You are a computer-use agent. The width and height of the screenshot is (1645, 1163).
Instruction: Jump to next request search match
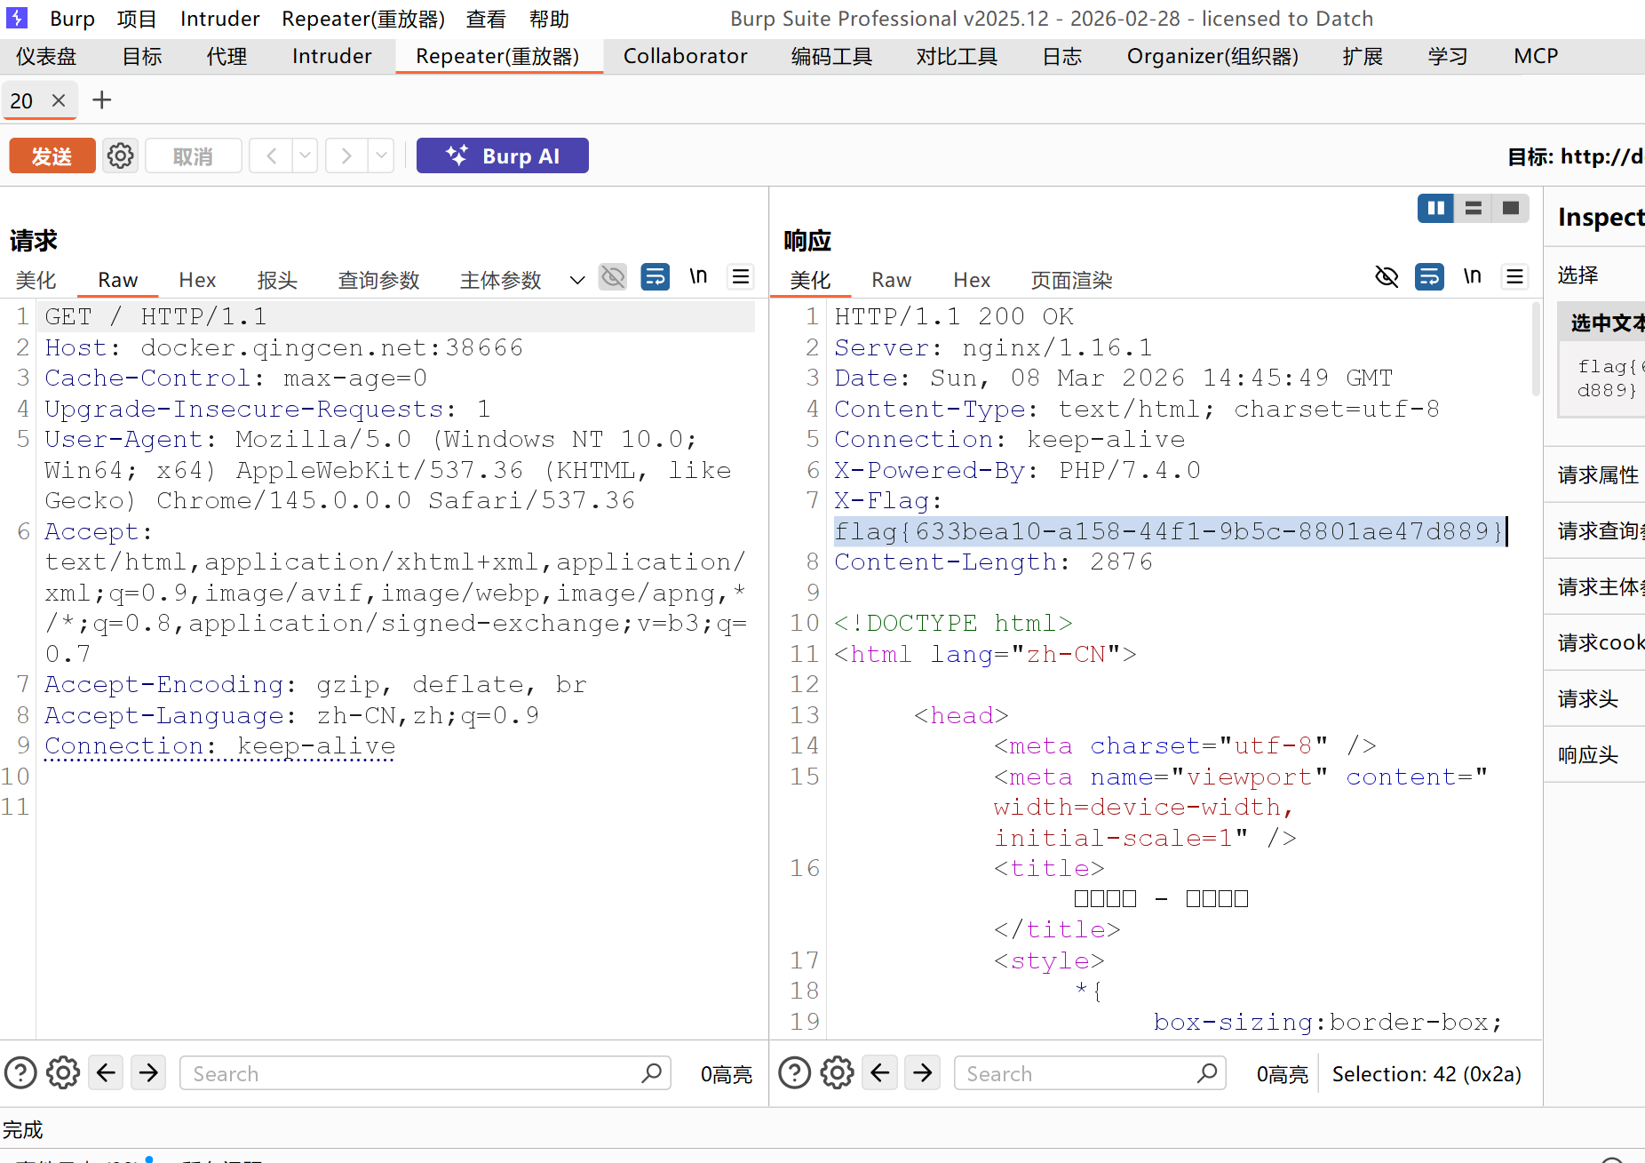(148, 1073)
